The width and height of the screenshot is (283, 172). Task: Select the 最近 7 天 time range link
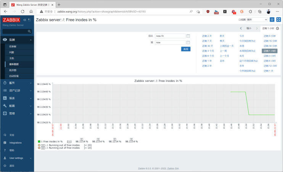[x=207, y=41]
